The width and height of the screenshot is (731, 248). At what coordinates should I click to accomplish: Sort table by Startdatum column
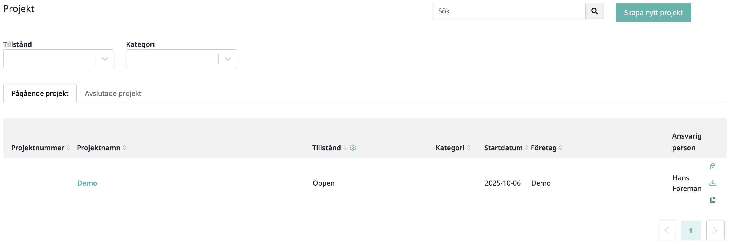point(527,148)
